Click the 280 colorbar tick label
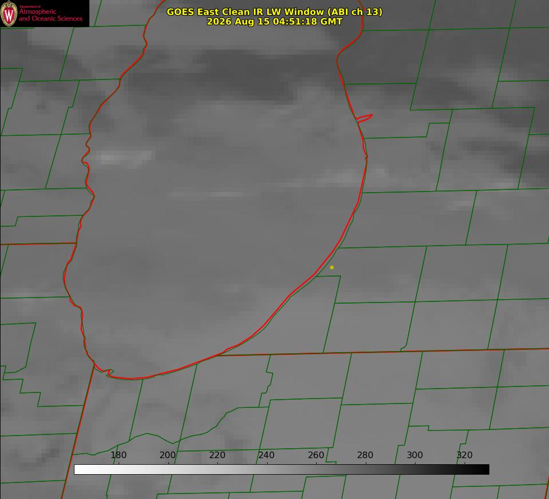Screen dimensions: 549x499 pyautogui.click(x=365, y=455)
